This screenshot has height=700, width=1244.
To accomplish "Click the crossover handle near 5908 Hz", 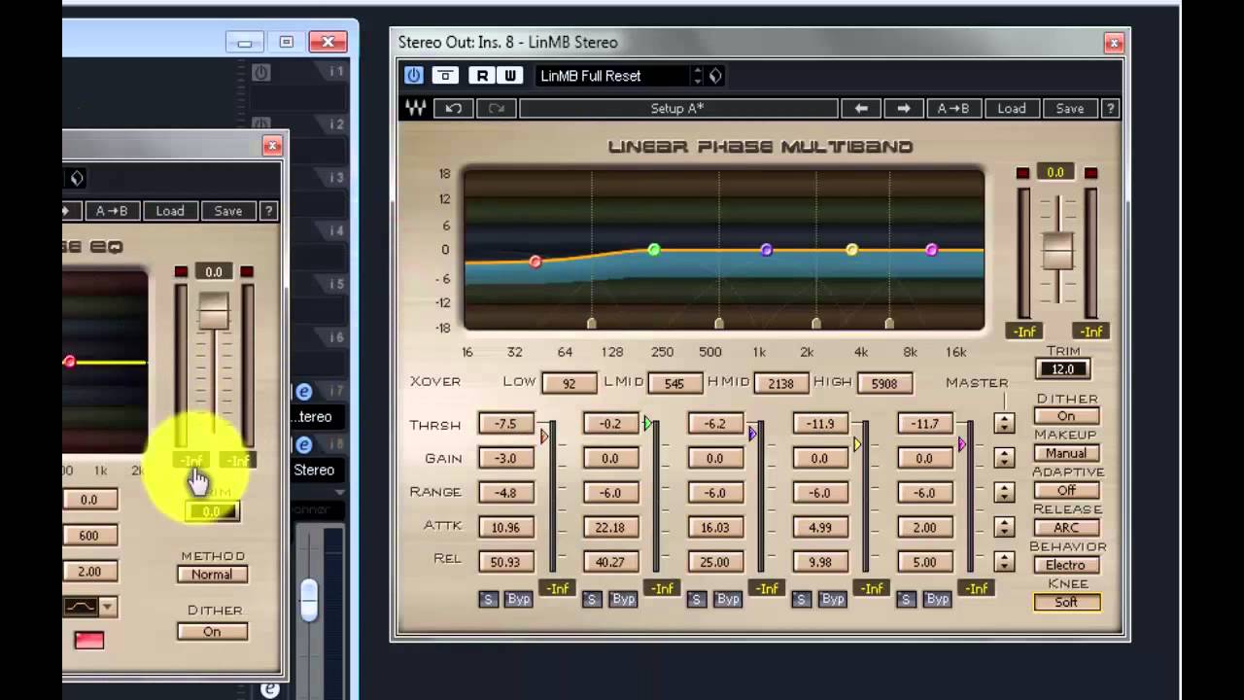I will [x=889, y=323].
